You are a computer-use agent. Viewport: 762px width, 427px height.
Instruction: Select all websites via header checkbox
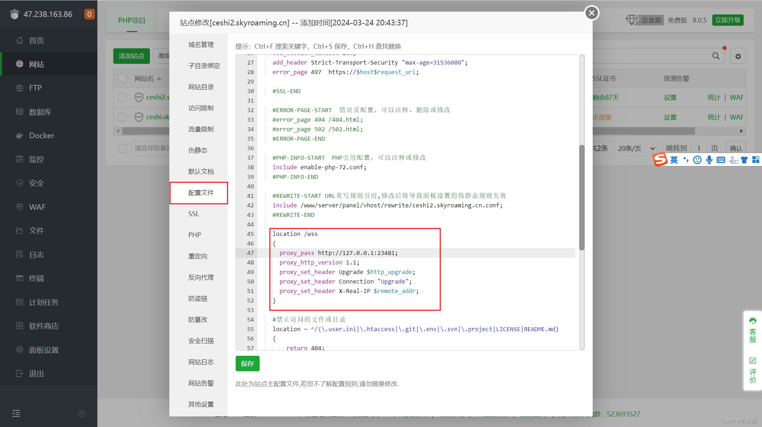tap(122, 78)
